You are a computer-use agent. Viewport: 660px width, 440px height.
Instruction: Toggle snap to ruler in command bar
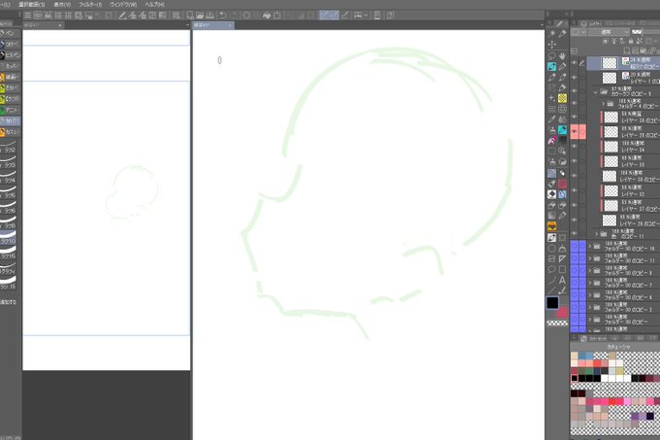323,16
